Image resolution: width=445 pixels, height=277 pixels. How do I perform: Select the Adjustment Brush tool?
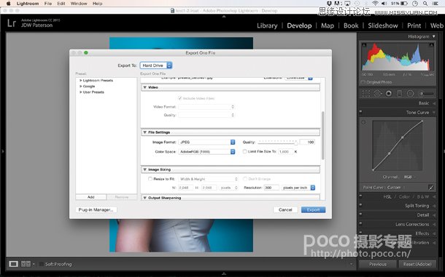point(427,93)
